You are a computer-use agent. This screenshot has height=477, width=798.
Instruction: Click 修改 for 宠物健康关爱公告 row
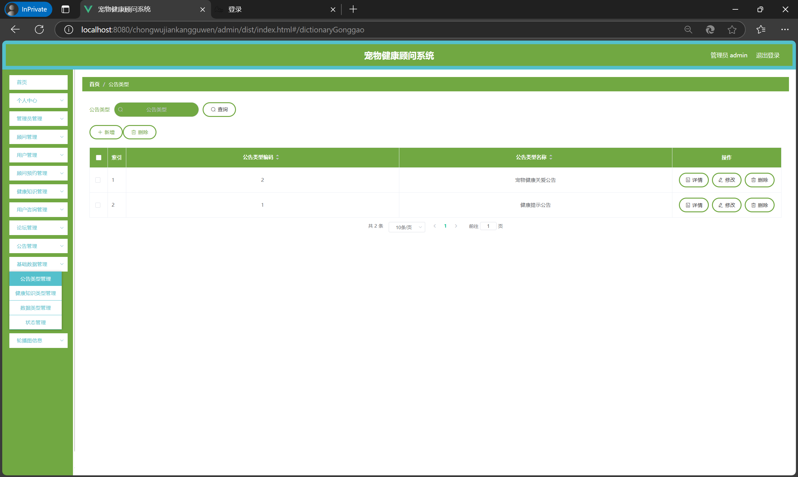[x=726, y=180]
